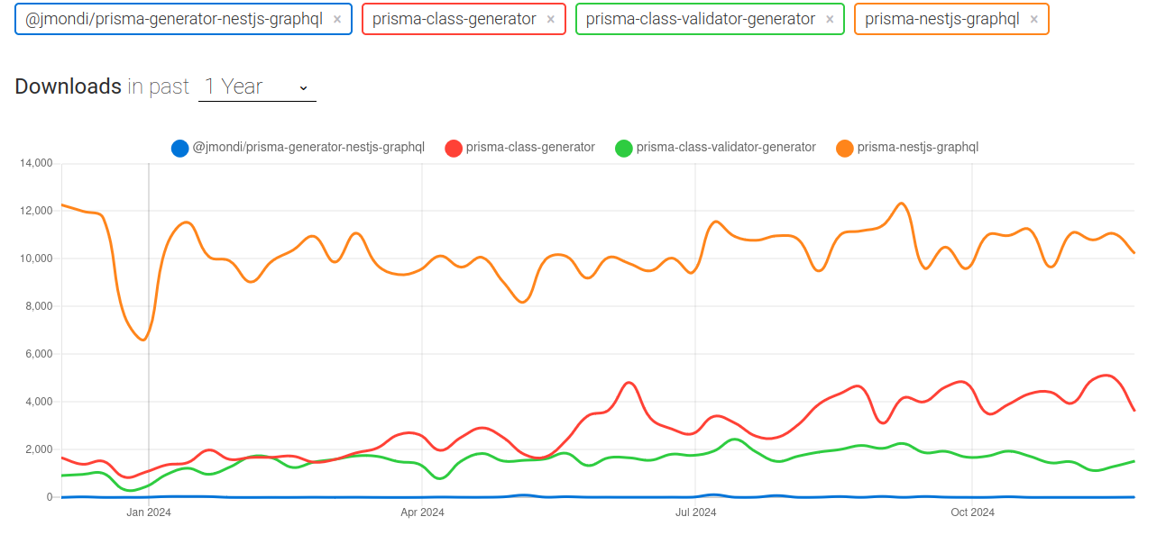This screenshot has height=535, width=1166.
Task: Remove prisma-nestjs-graphql using its x icon
Action: click(x=1035, y=19)
